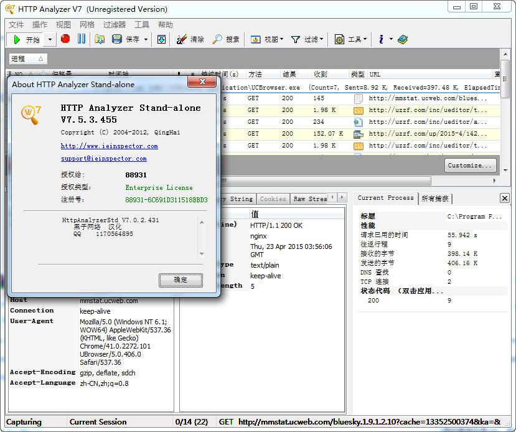Click the CSS icon on the 1.98 K row
This screenshot has width=516, height=432.
point(358,111)
